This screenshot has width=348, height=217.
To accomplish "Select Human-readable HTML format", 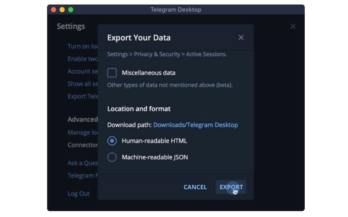I will [112, 141].
